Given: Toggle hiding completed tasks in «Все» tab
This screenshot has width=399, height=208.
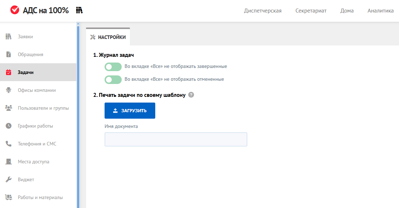Looking at the screenshot, I should (113, 66).
